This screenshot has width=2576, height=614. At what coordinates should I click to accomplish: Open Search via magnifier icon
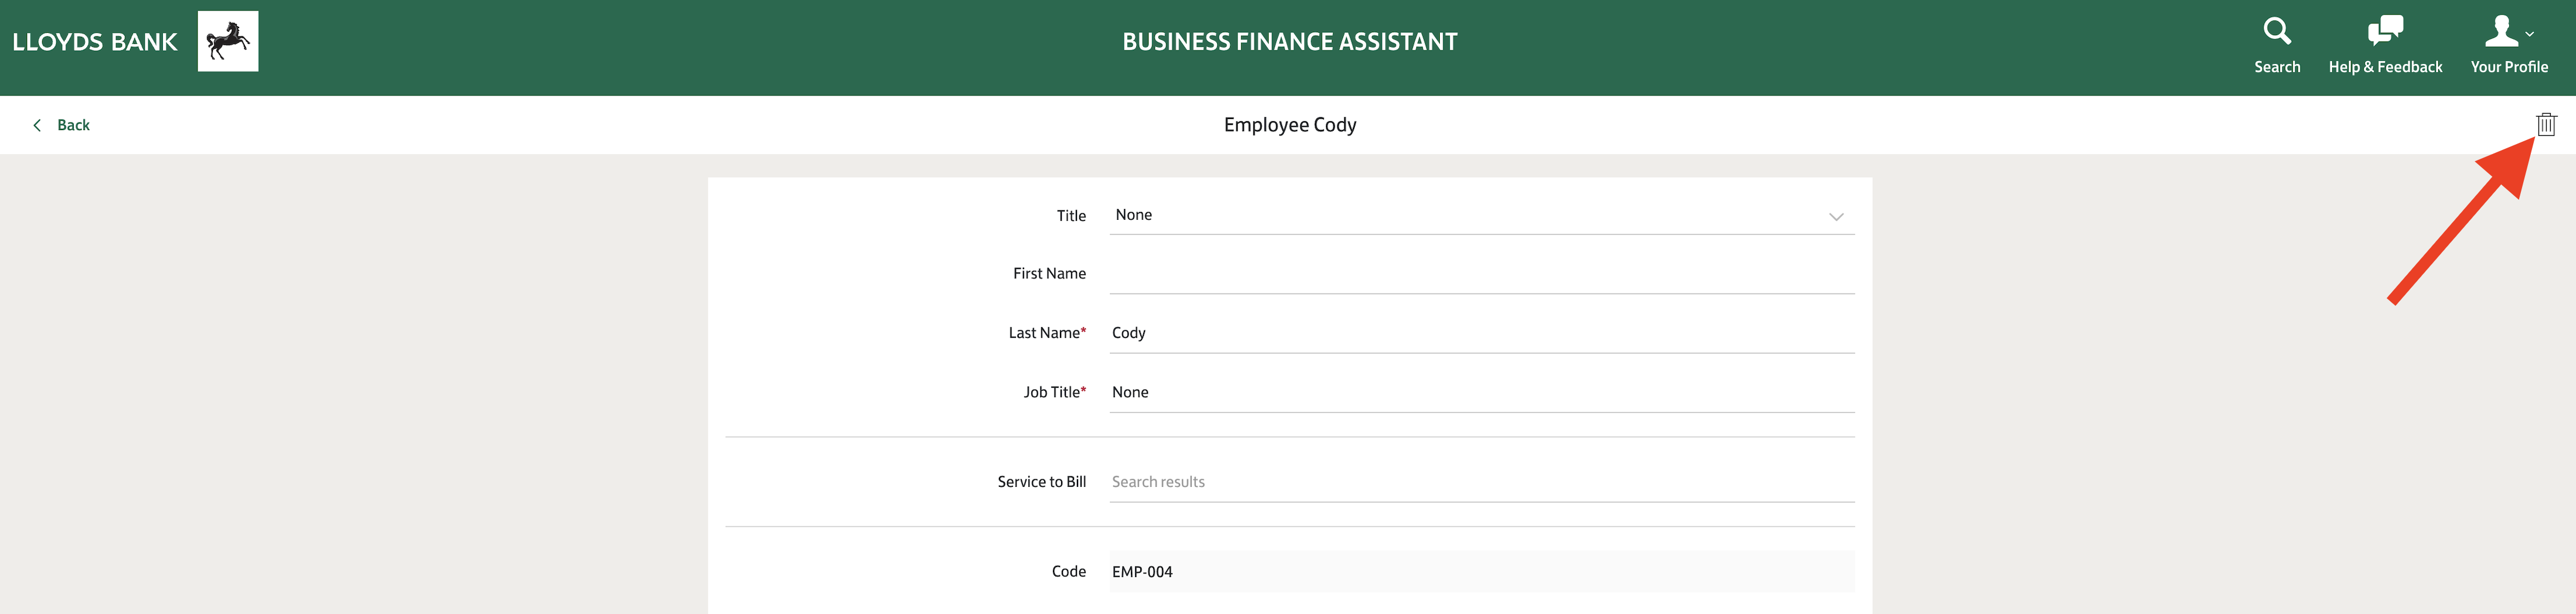click(2277, 31)
